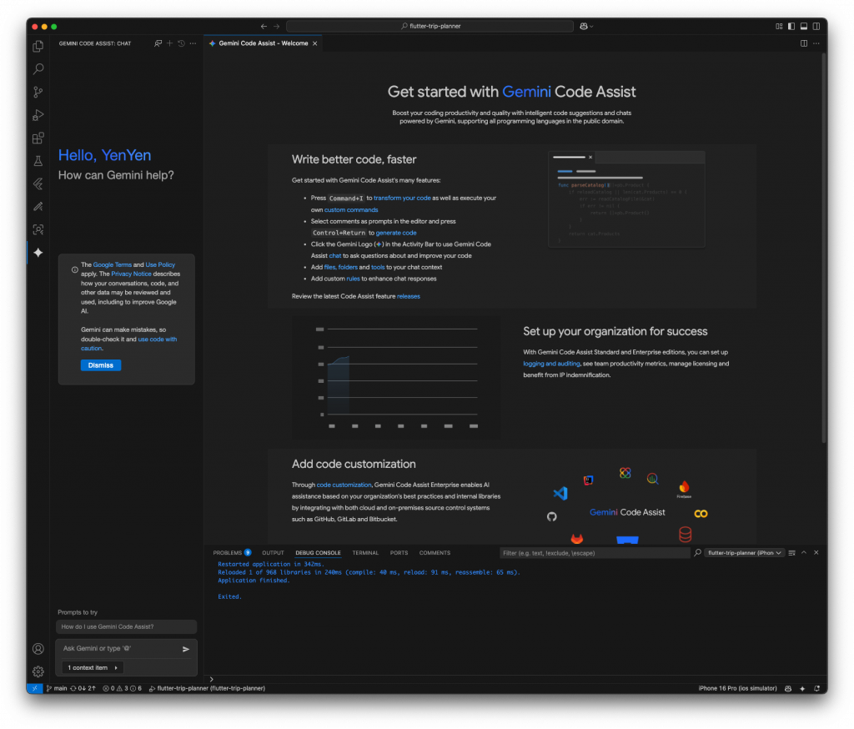Click the welcome page vertical scrollbar
Screen dimensions: 854x729
pos(823,248)
